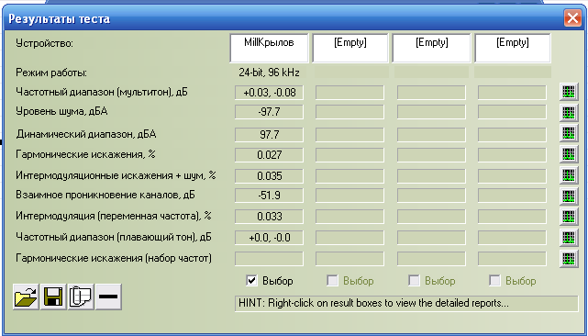This screenshot has width=588, height=336.
Task: Click the Режим работы: label
Action: [51, 73]
